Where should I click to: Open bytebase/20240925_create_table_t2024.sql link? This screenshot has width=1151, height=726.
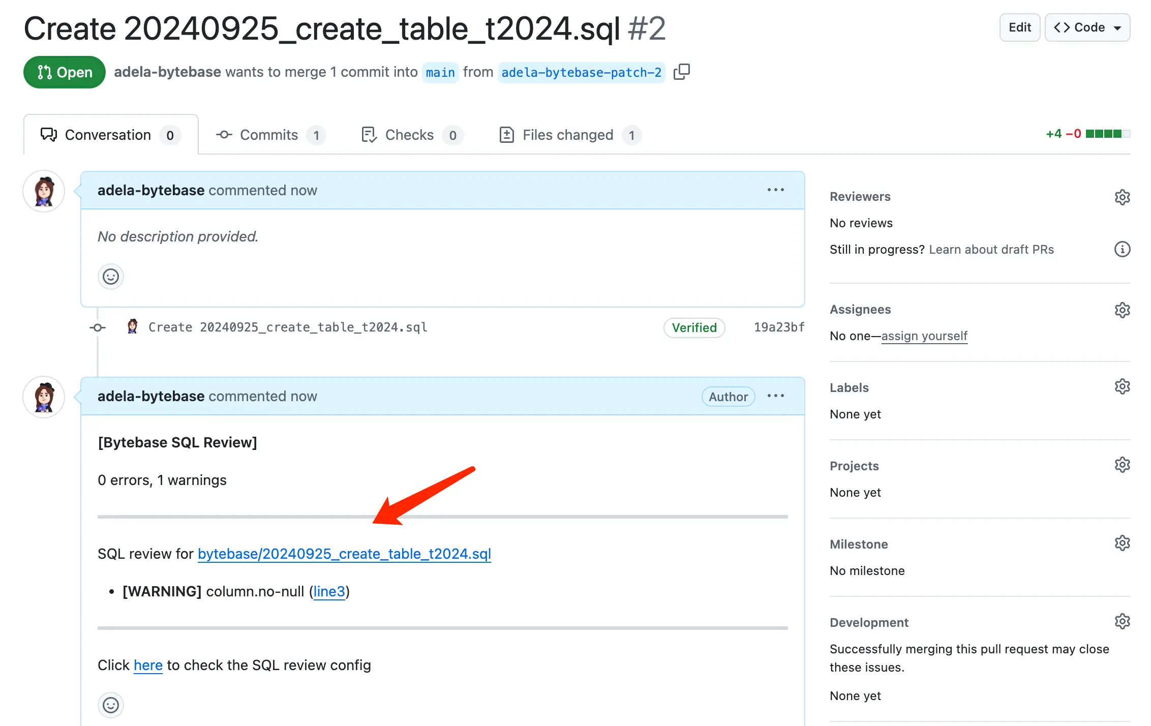click(344, 554)
